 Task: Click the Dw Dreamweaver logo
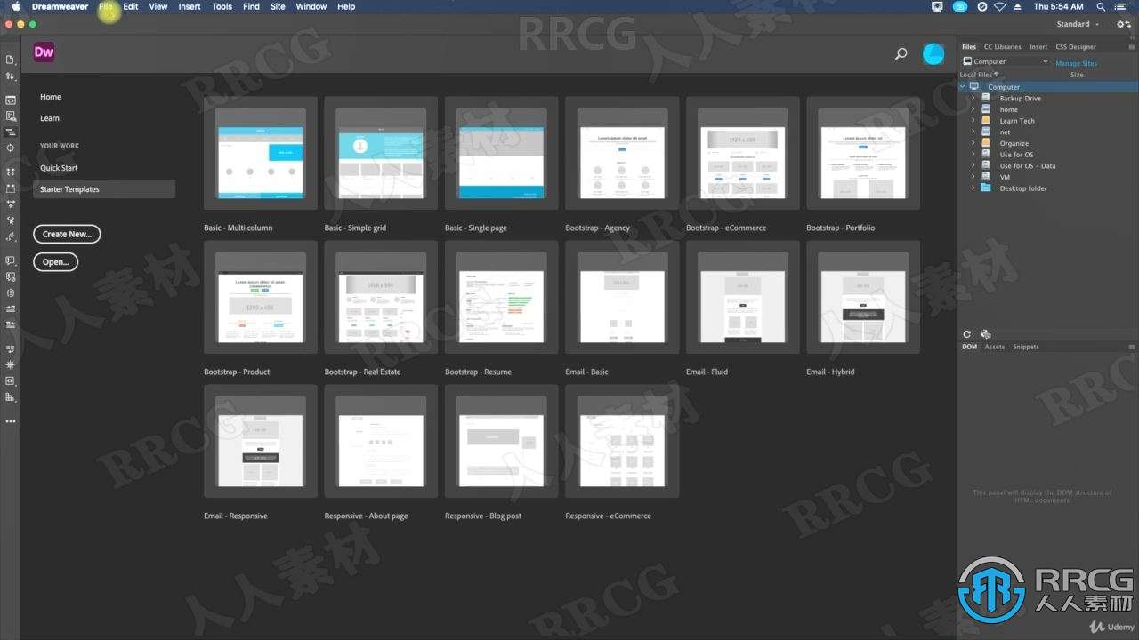pyautogui.click(x=44, y=52)
